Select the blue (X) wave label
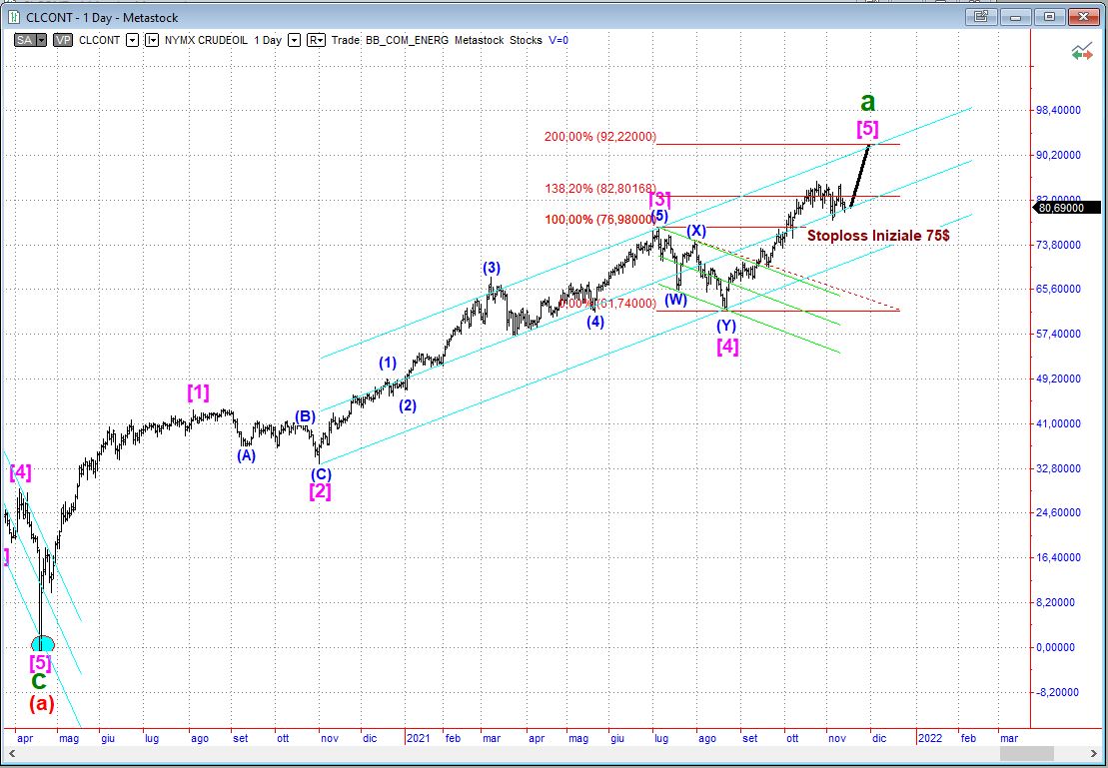 696,231
